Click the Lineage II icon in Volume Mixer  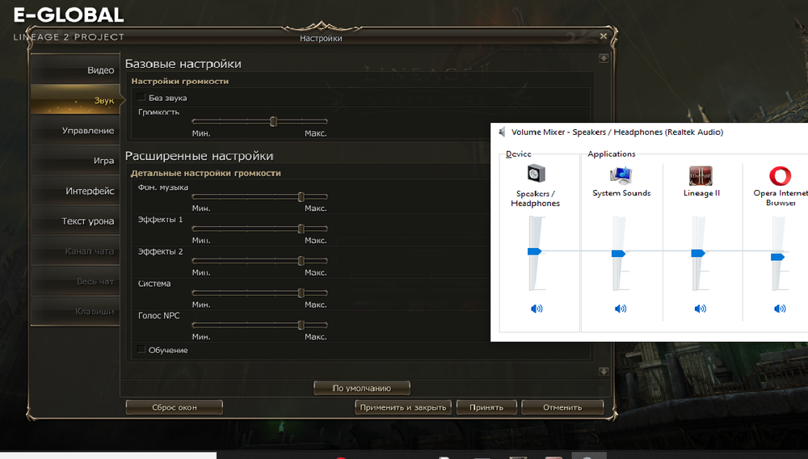[x=700, y=175]
